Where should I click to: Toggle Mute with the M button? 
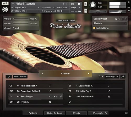coord(86,11)
